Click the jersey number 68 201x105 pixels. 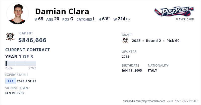41,19
